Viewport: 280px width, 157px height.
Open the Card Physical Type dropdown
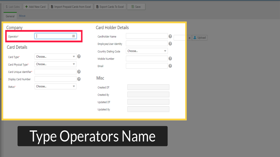click(55, 64)
